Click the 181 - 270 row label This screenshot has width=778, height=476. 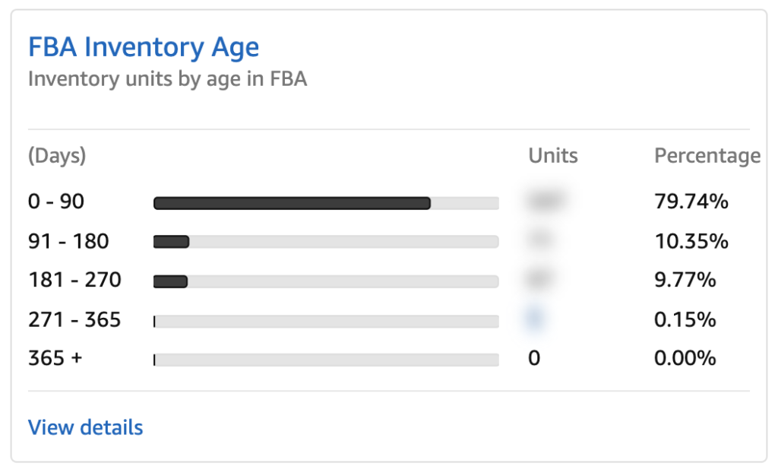point(74,280)
